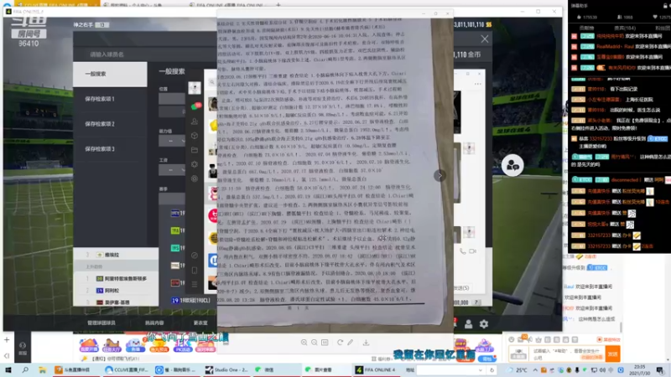Switch to 微信 taskbar item
This screenshot has width=671, height=377.
[x=276, y=370]
